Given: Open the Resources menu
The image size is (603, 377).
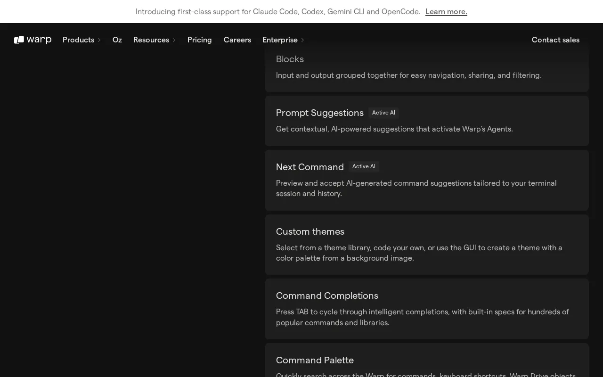Looking at the screenshot, I should [x=151, y=40].
